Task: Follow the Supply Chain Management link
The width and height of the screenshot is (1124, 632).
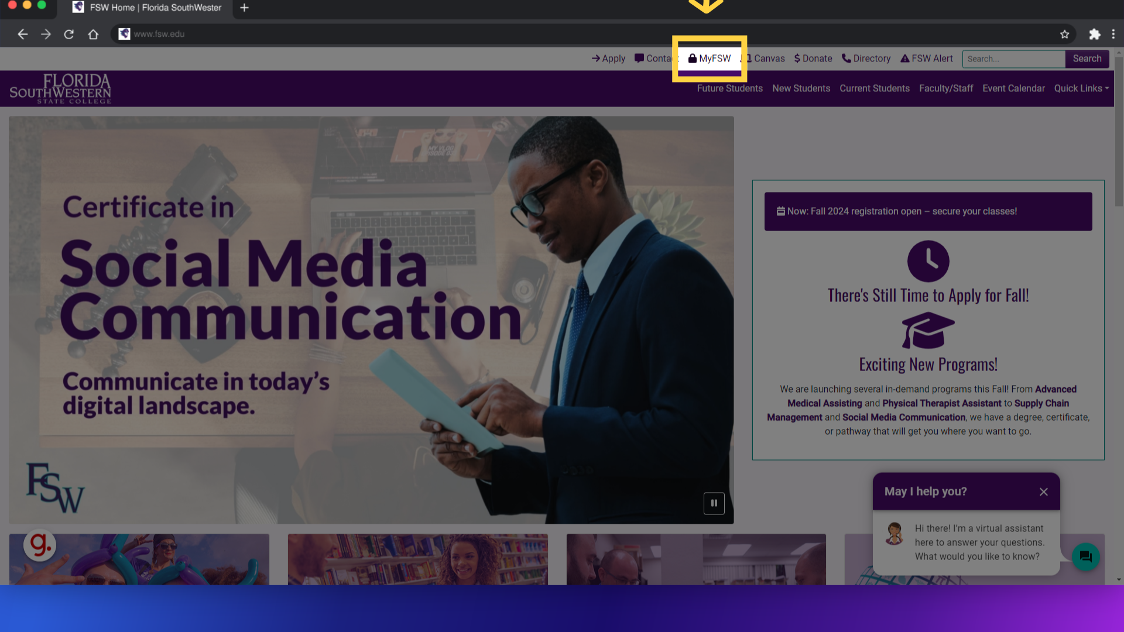Action: pyautogui.click(x=918, y=410)
